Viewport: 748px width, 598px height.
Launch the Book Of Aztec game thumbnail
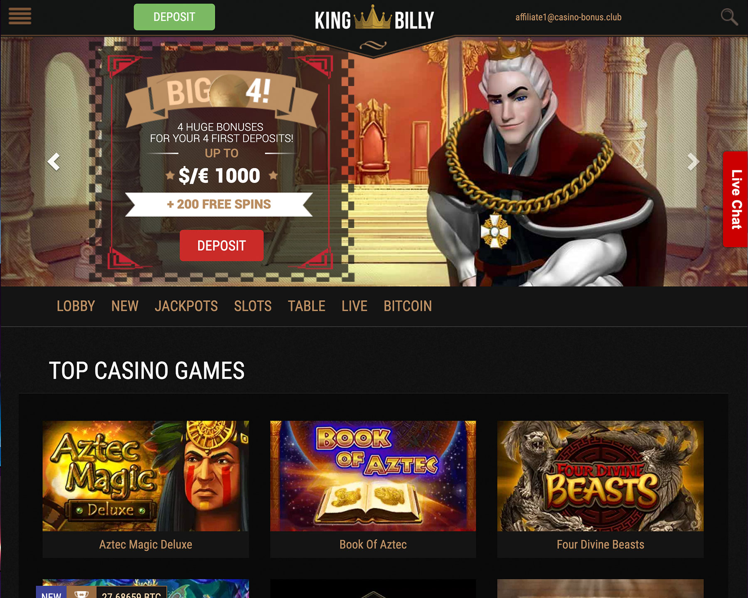[373, 476]
